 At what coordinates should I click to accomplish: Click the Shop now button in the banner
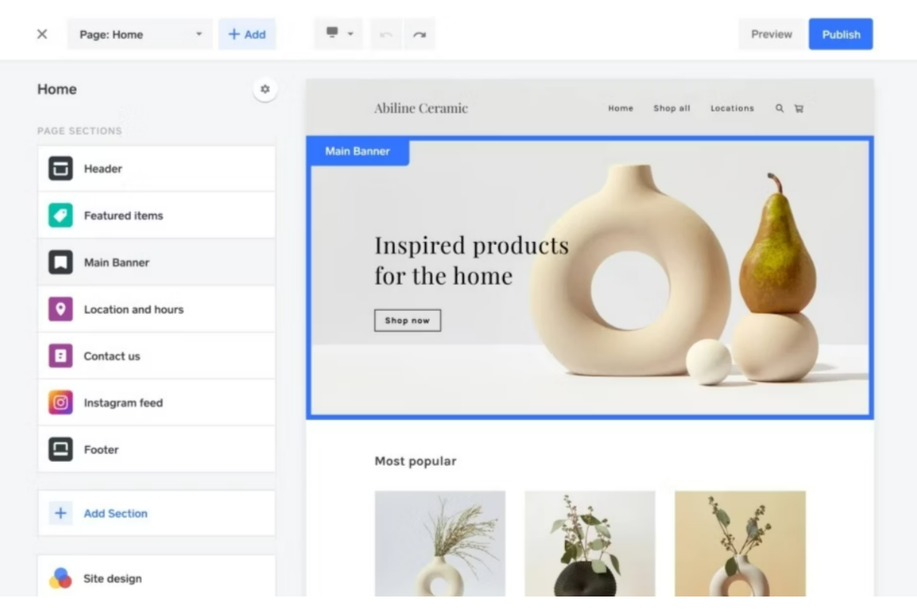coord(407,320)
